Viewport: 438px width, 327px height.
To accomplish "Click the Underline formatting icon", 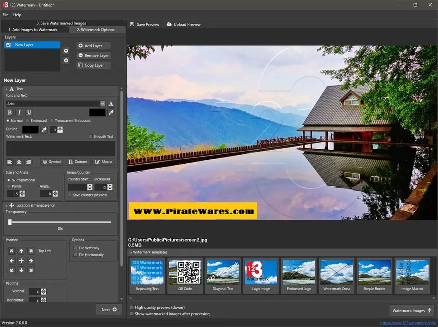I will pos(29,113).
